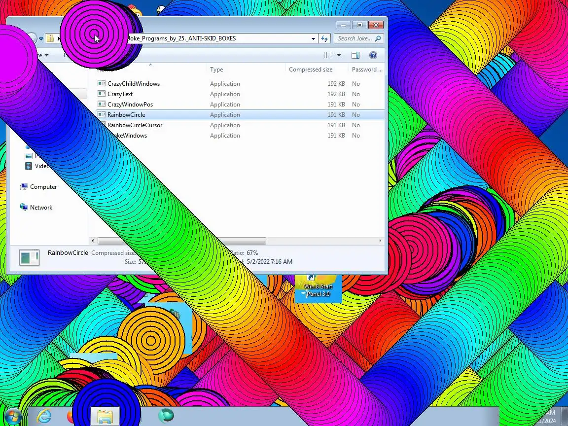Maximize the Explorer window
The width and height of the screenshot is (568, 426).
359,25
